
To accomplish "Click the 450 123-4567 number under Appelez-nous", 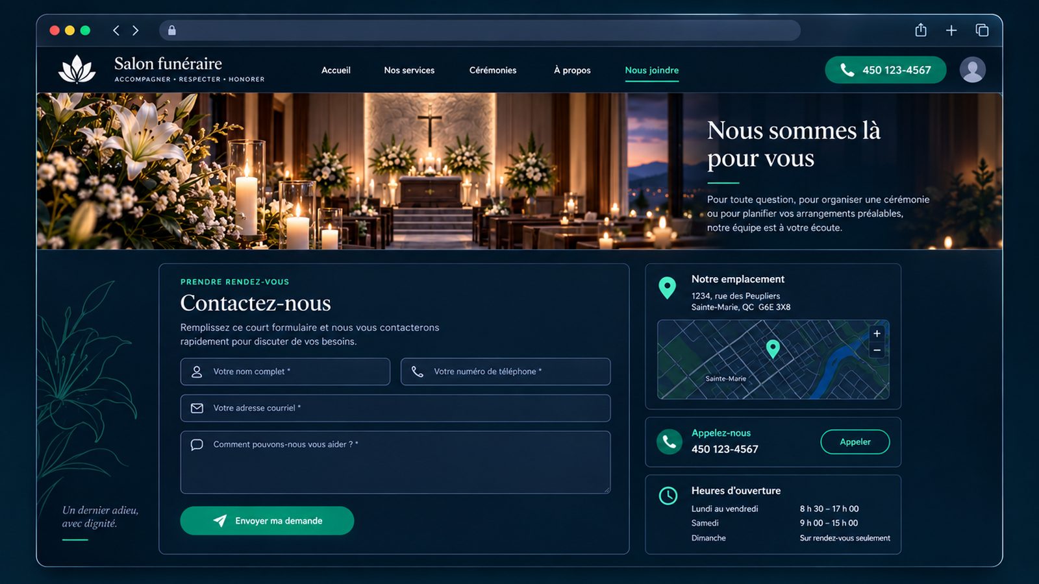I will [x=725, y=449].
